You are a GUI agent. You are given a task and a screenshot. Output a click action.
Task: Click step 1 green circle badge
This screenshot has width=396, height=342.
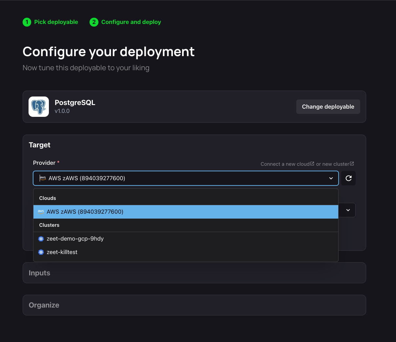pos(27,22)
